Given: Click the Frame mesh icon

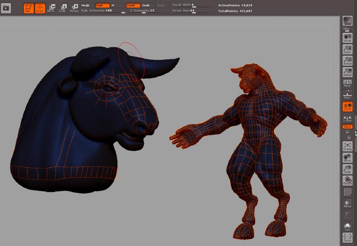Looking at the screenshot, I should point(347,147).
